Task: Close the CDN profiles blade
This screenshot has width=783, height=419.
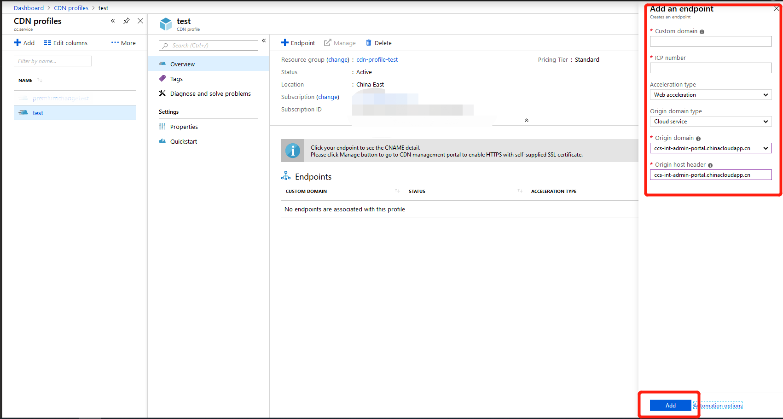Action: [x=140, y=21]
